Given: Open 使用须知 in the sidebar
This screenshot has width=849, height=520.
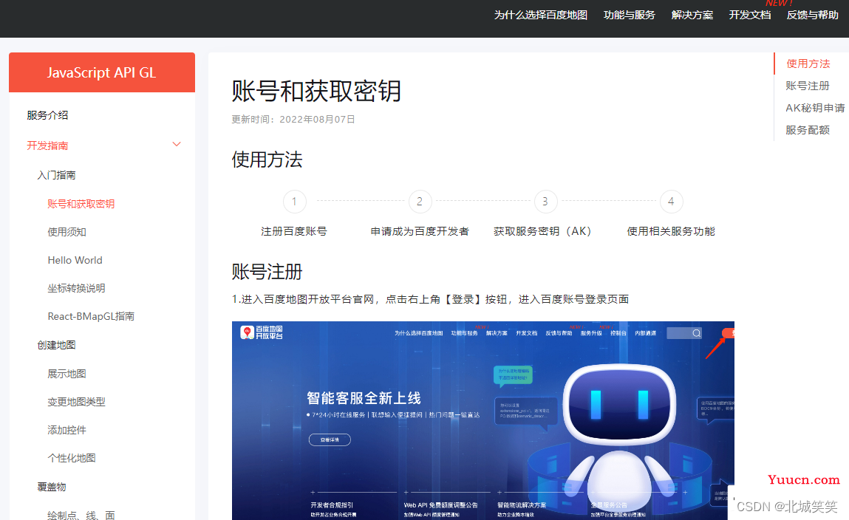Looking at the screenshot, I should pyautogui.click(x=67, y=232).
